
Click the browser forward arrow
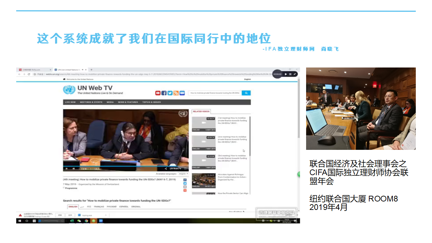pyautogui.click(x=24, y=74)
